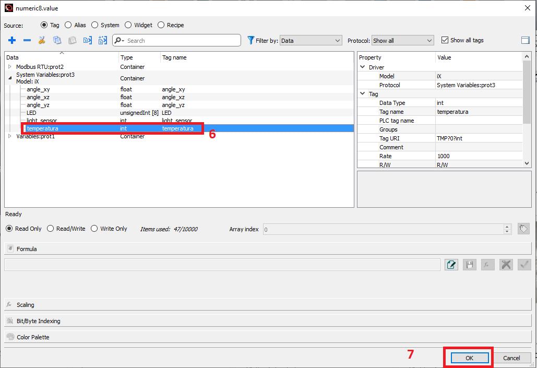
Task: Click the formula confirm checkmark icon
Action: (524, 265)
